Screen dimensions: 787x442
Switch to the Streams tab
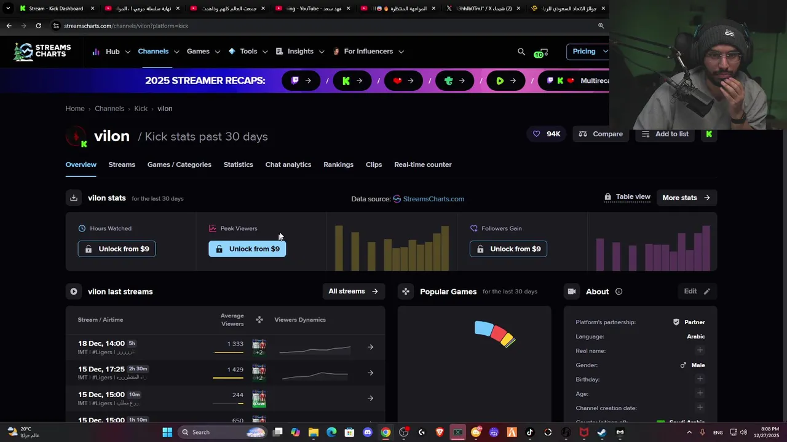coord(122,165)
